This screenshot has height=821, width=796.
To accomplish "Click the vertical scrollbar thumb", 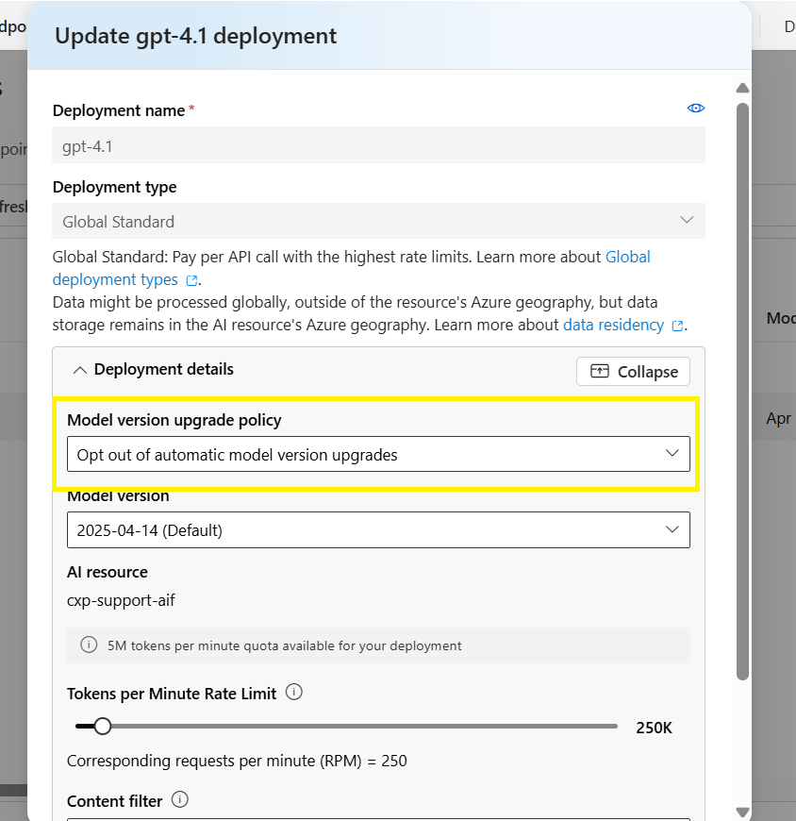I will point(742,392).
